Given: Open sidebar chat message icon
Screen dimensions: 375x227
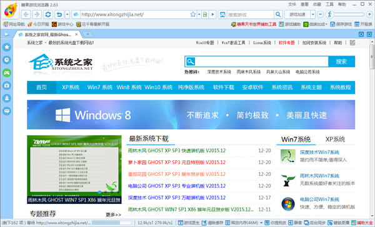Looking at the screenshot, I should 7,111.
